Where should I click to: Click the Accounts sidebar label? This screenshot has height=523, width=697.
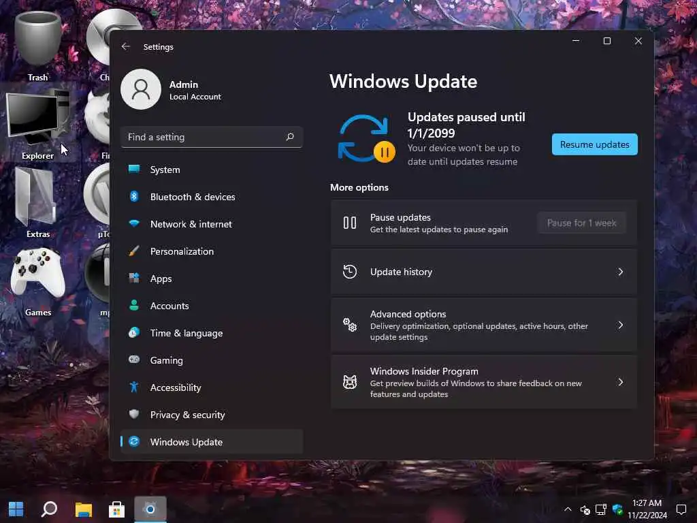[x=169, y=306]
